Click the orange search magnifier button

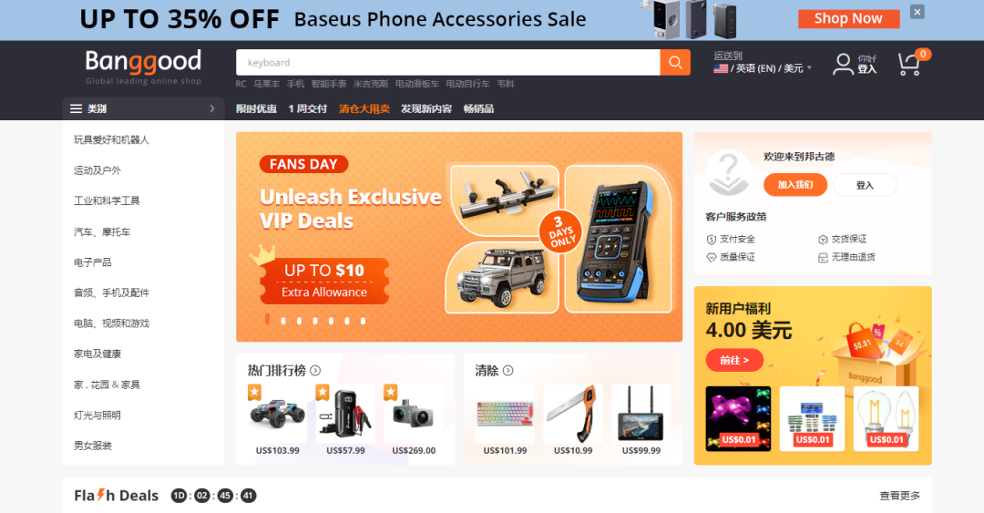pyautogui.click(x=675, y=62)
